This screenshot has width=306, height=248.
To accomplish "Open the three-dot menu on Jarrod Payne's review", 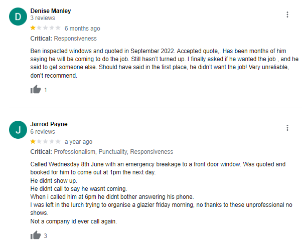I will point(287,128).
